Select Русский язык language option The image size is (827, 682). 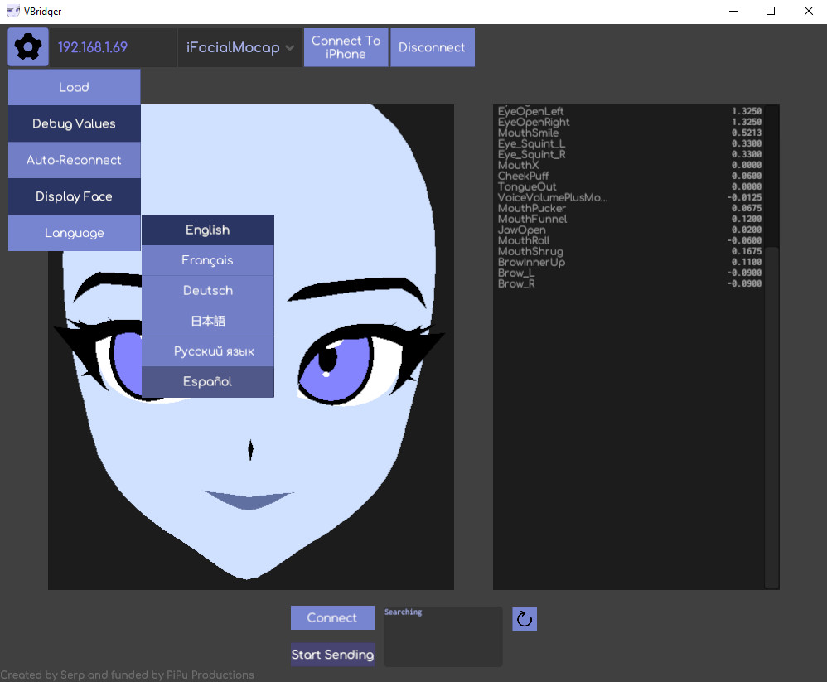tap(207, 351)
